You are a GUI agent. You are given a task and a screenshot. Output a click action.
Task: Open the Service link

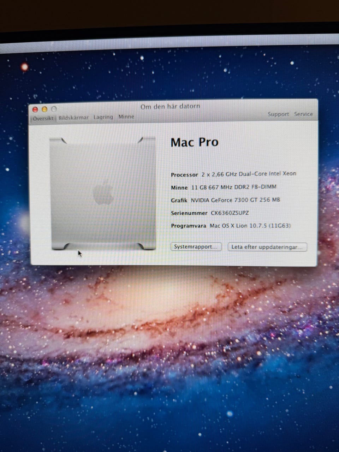tap(303, 114)
